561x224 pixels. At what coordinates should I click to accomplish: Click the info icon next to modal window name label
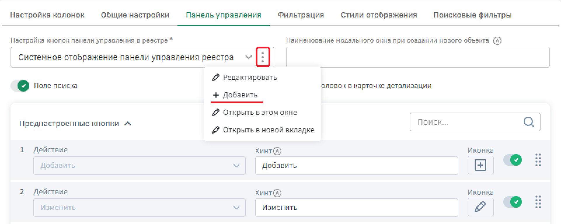point(497,41)
